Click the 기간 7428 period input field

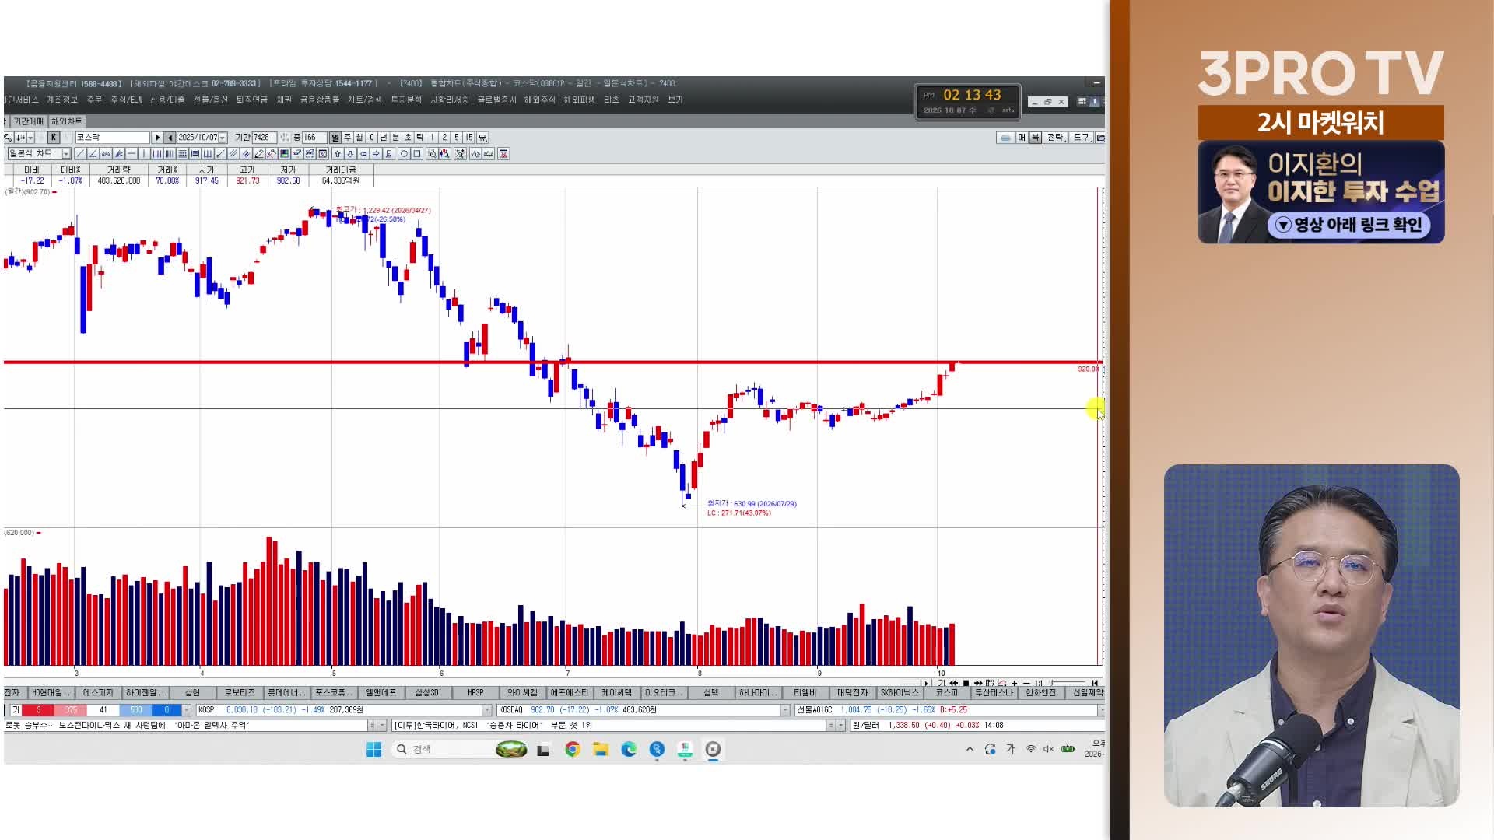[264, 138]
